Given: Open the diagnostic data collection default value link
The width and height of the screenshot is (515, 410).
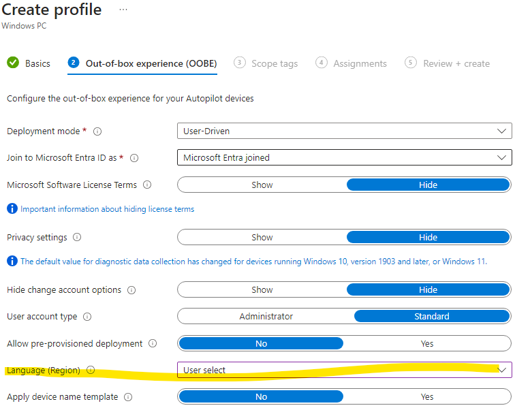Looking at the screenshot, I should click(x=253, y=262).
